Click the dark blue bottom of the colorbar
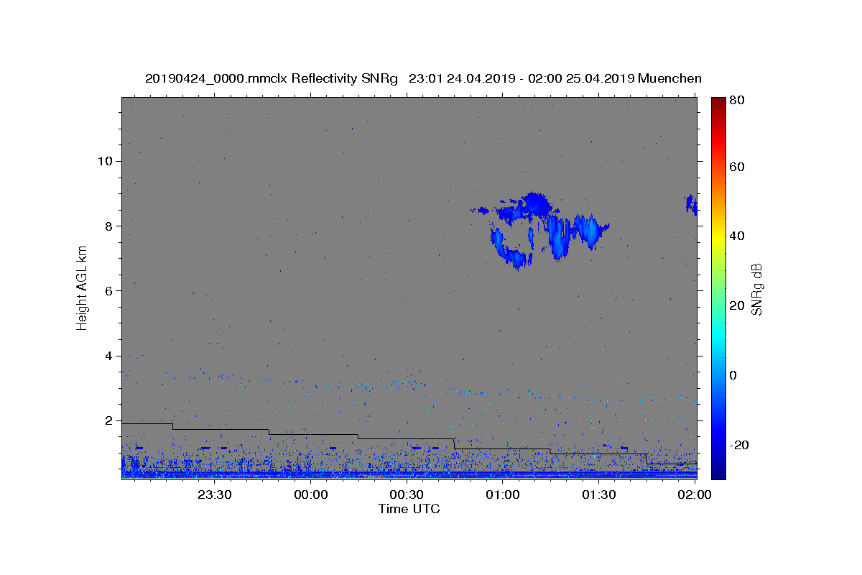This screenshot has height=575, width=862. point(718,471)
